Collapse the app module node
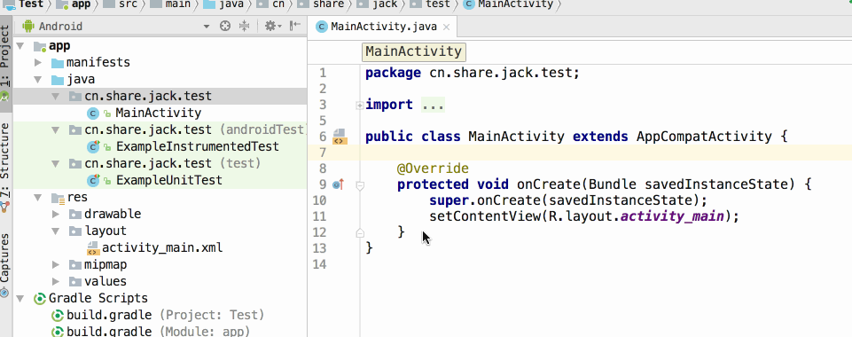Image resolution: width=852 pixels, height=337 pixels. click(x=20, y=46)
